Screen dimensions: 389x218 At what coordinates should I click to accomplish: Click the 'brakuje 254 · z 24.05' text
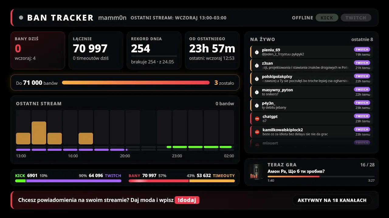click(x=153, y=62)
